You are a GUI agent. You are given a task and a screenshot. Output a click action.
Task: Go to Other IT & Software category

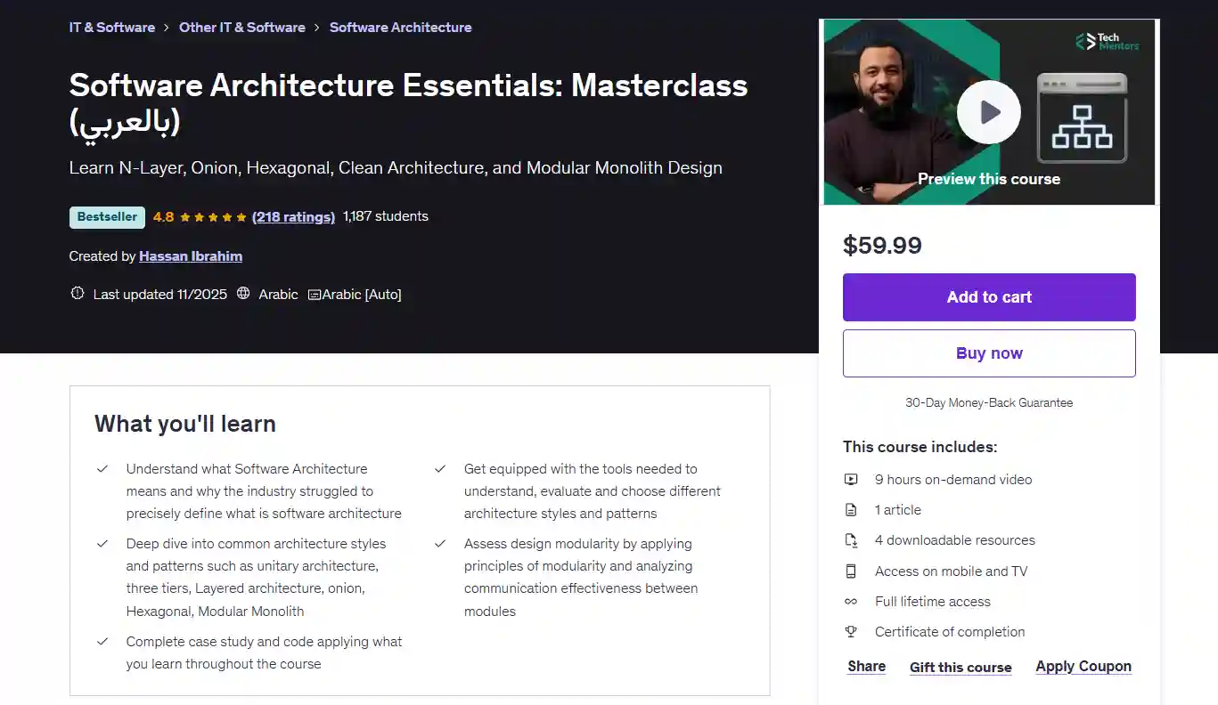point(242,28)
